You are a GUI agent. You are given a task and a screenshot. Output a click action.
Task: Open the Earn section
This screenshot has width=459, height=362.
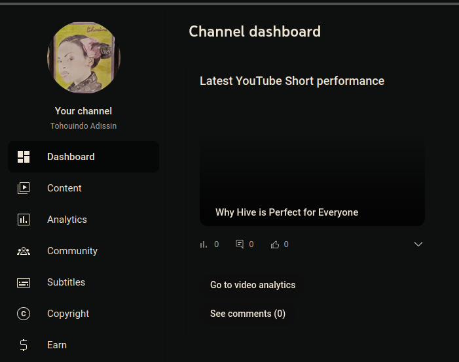[x=83, y=345]
